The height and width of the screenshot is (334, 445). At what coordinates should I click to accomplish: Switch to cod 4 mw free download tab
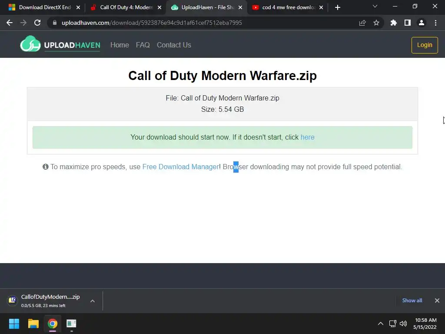tap(289, 7)
